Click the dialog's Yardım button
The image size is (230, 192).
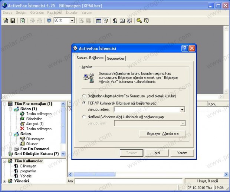pos(182,153)
